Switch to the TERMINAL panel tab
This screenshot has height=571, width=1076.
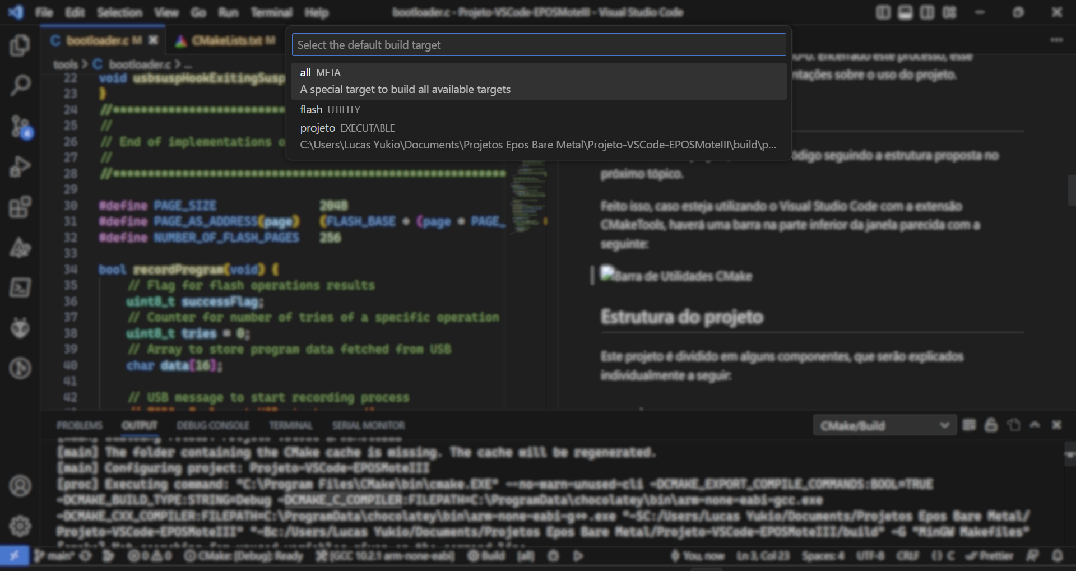(290, 425)
